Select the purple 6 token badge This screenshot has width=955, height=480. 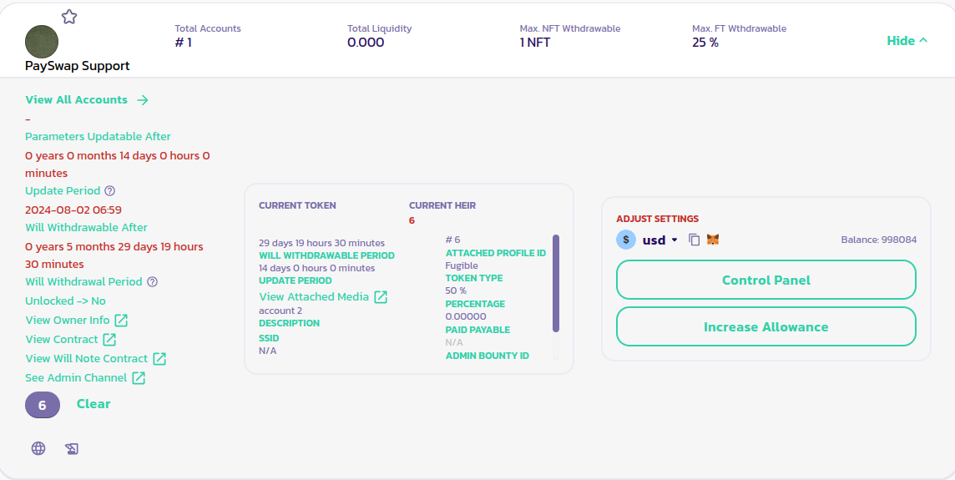pos(43,405)
